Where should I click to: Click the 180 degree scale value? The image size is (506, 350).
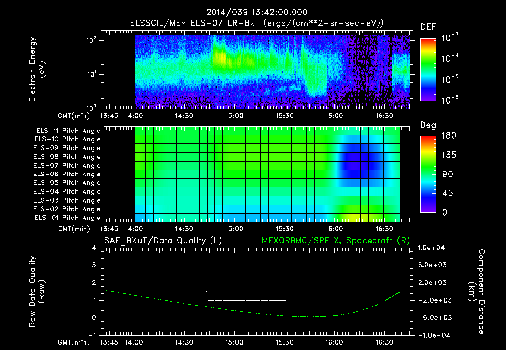[x=449, y=135]
